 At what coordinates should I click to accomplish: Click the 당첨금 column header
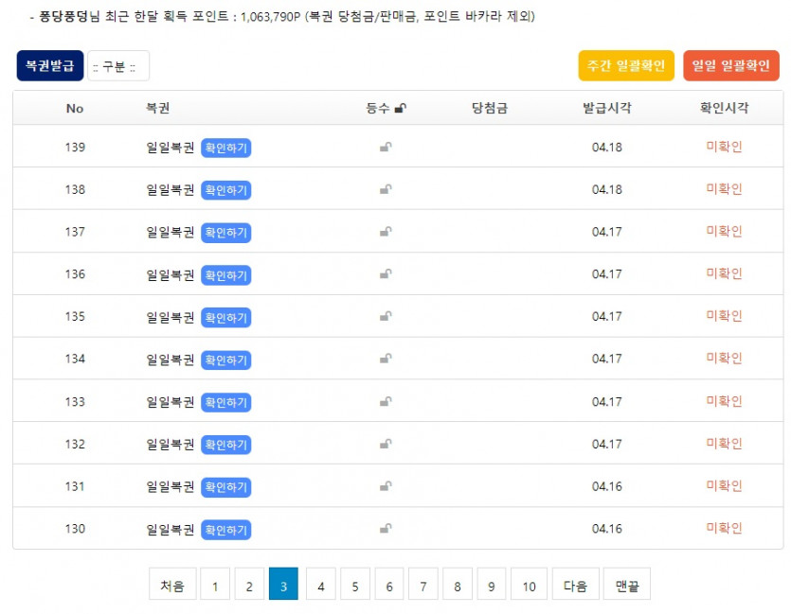click(x=490, y=108)
